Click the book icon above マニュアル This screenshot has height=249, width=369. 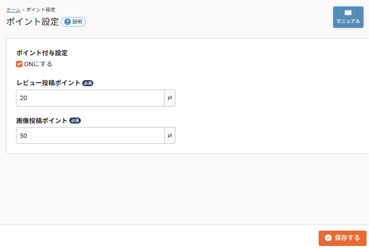coord(348,13)
